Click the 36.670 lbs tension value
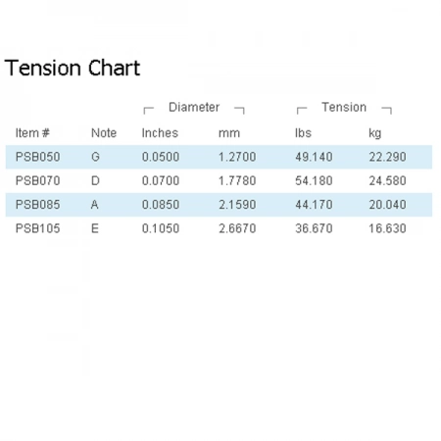Viewport: 441px width, 441px height. coord(314,228)
